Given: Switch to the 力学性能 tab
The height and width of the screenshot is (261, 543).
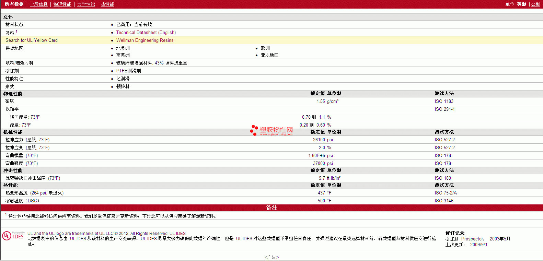Looking at the screenshot, I should [x=86, y=4].
